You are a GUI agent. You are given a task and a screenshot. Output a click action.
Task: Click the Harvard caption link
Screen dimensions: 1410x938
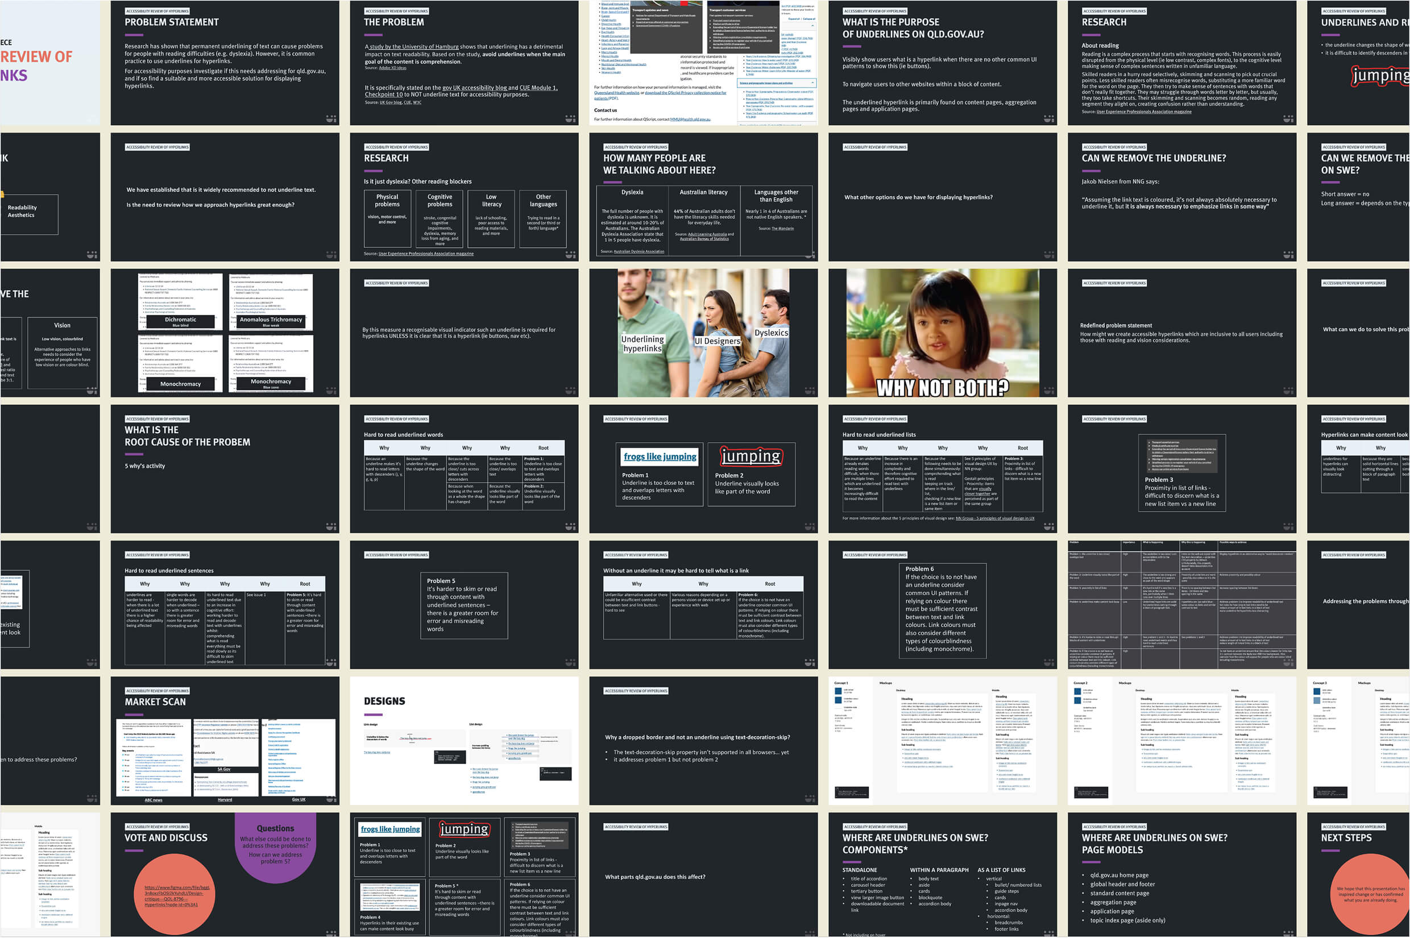point(225,800)
